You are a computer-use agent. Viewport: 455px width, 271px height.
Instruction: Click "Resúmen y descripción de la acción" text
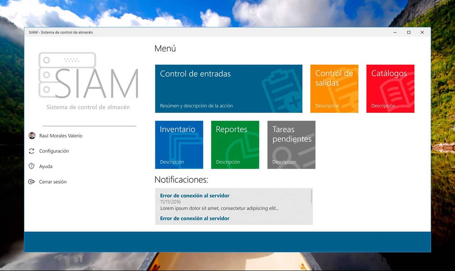click(x=196, y=106)
